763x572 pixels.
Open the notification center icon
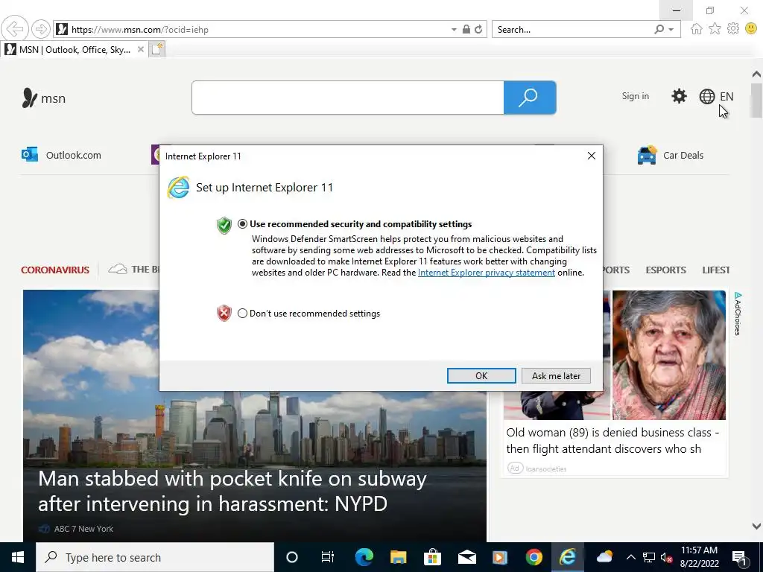[740, 558]
